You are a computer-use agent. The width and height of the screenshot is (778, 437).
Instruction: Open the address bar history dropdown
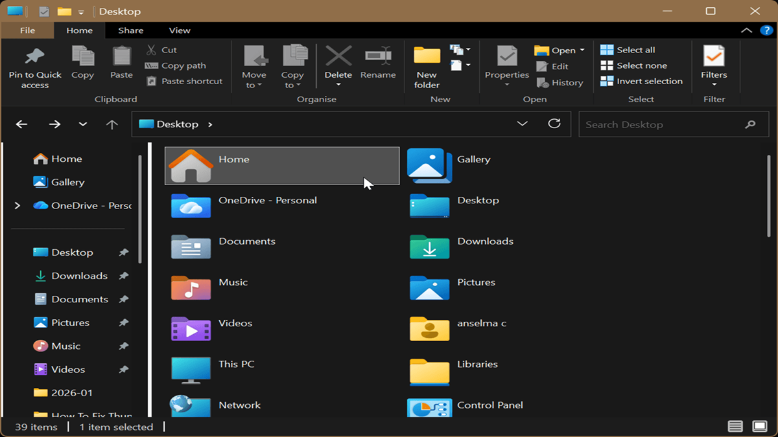[522, 124]
